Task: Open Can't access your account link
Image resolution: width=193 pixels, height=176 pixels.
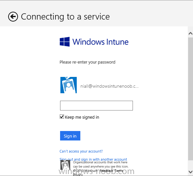Action: (x=81, y=151)
